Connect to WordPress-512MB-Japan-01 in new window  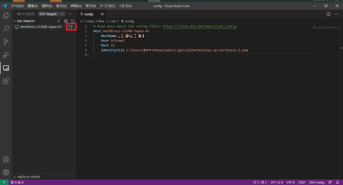[x=71, y=27]
